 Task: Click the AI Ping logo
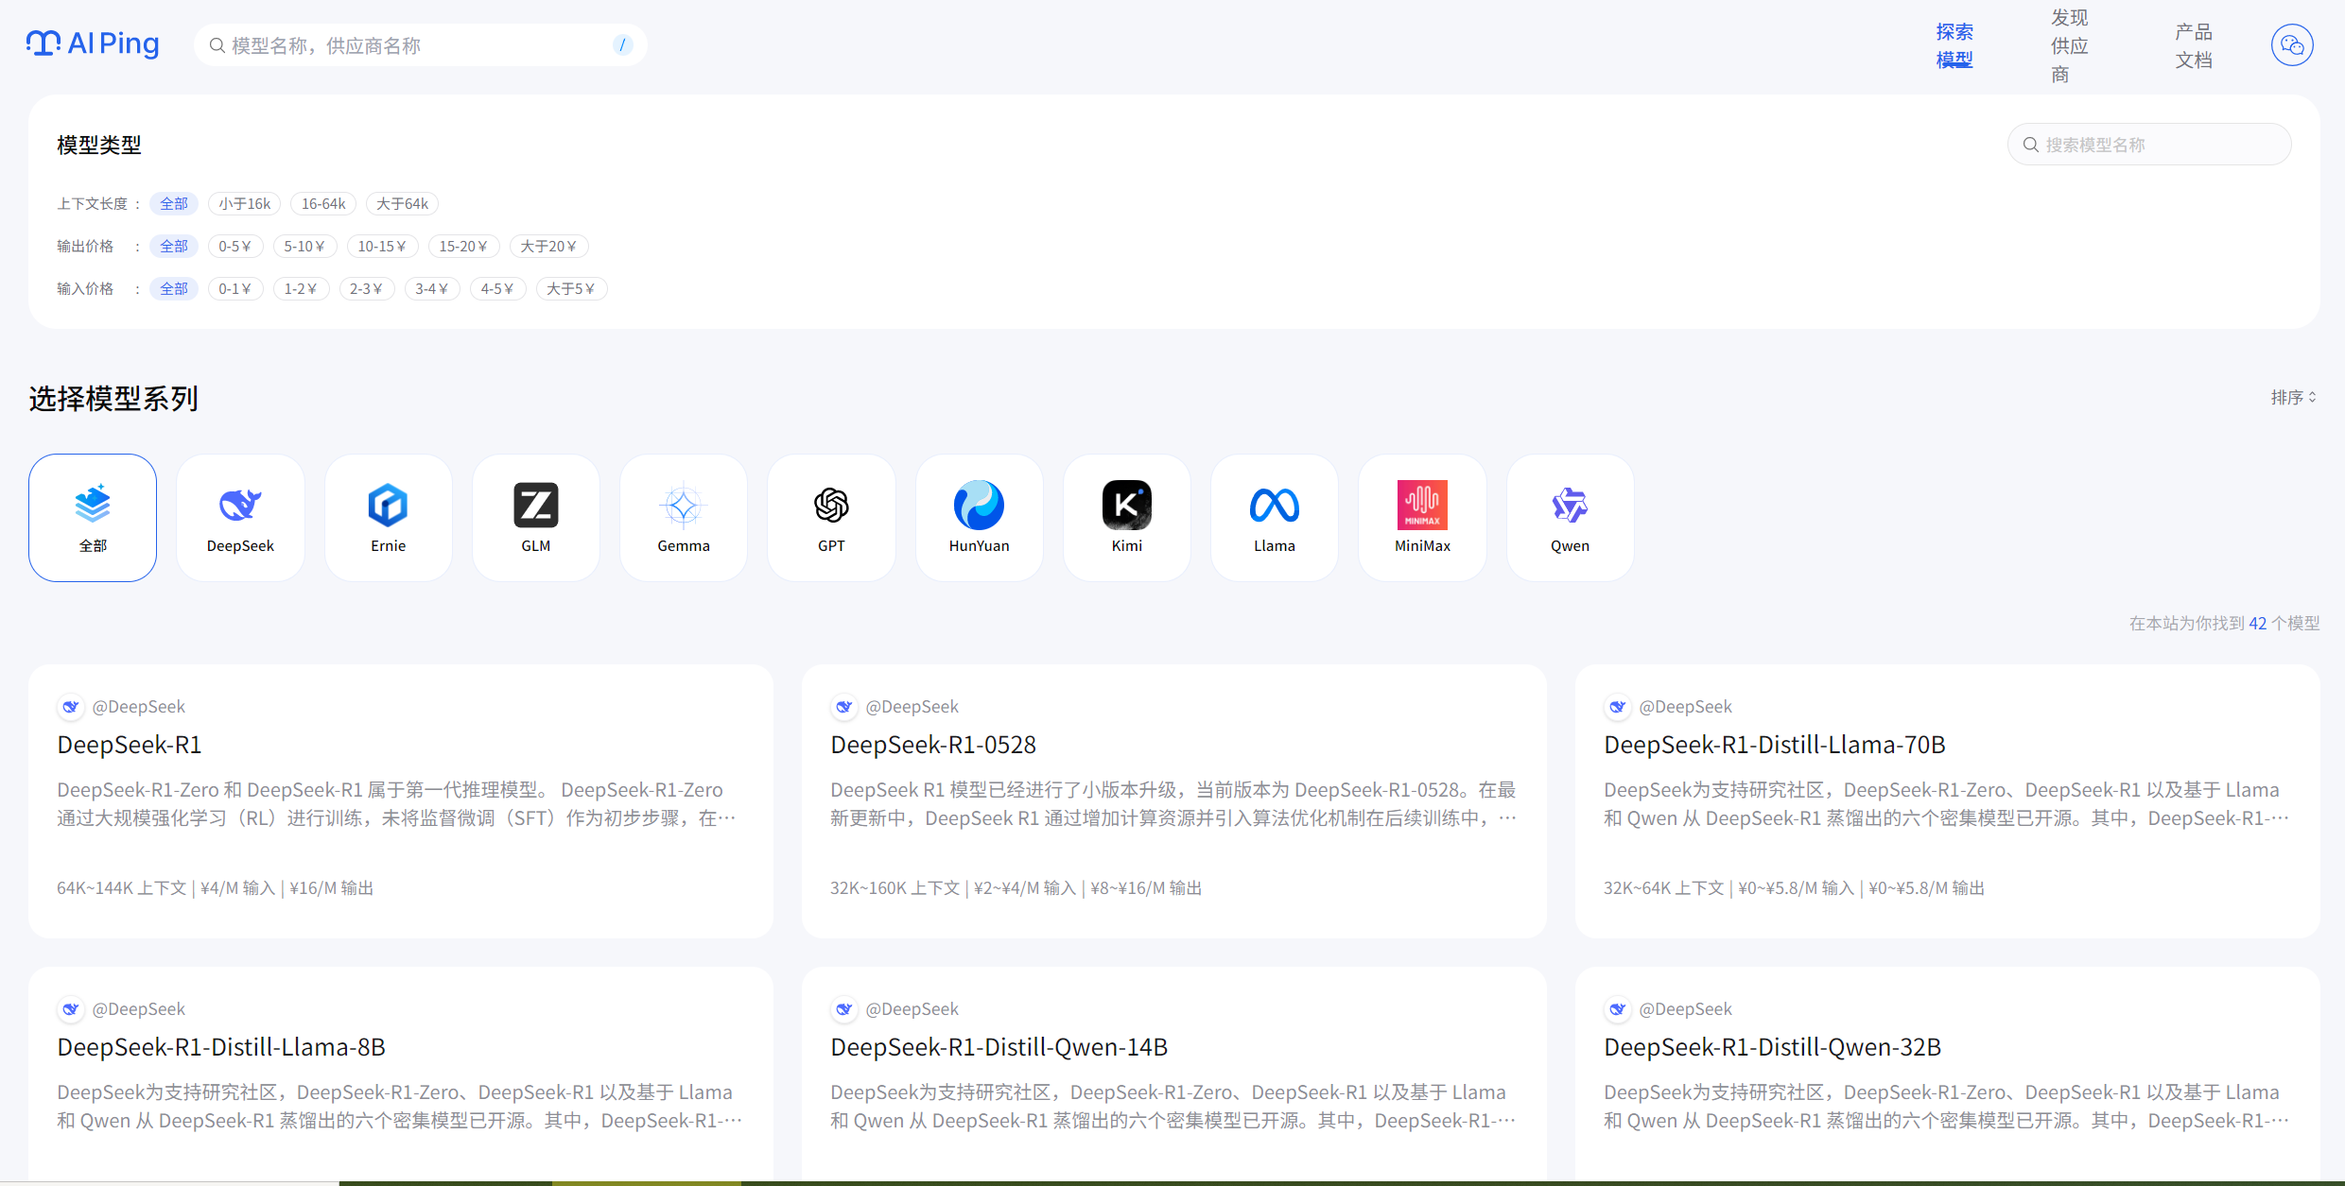coord(93,44)
